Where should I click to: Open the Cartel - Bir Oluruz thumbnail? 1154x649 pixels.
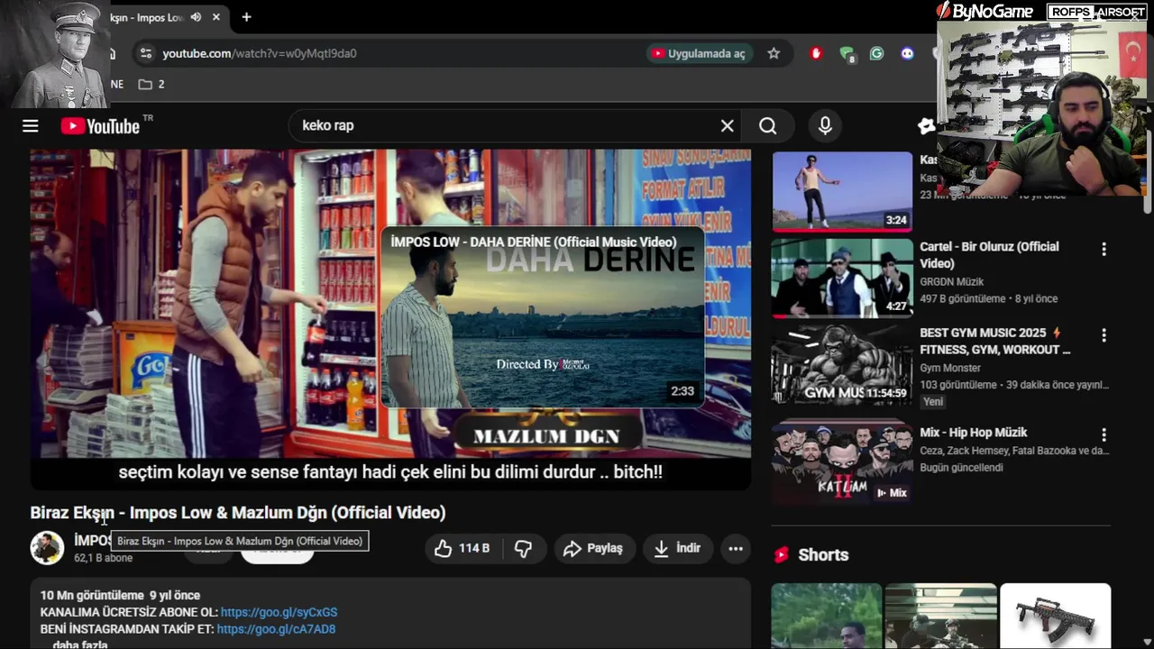842,278
